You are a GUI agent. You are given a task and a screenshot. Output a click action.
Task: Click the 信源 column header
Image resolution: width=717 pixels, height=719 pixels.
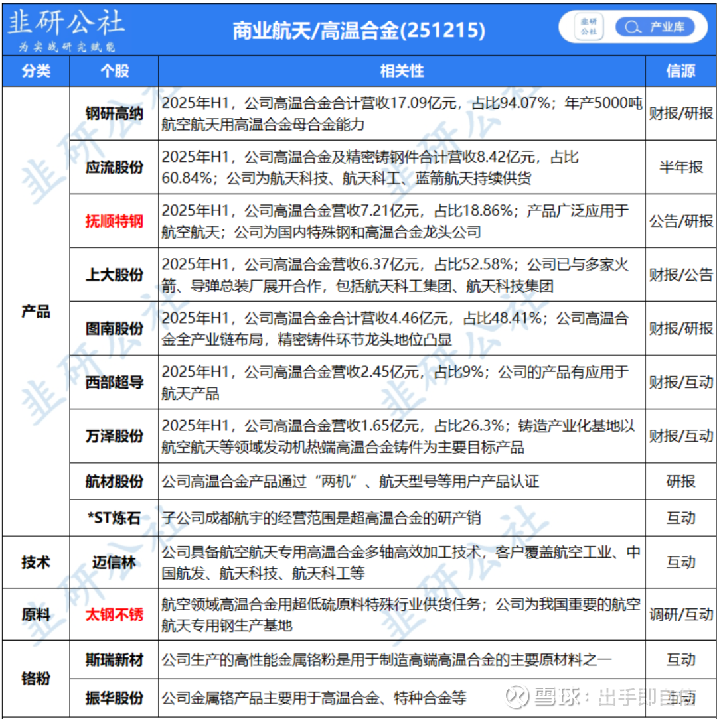(680, 71)
